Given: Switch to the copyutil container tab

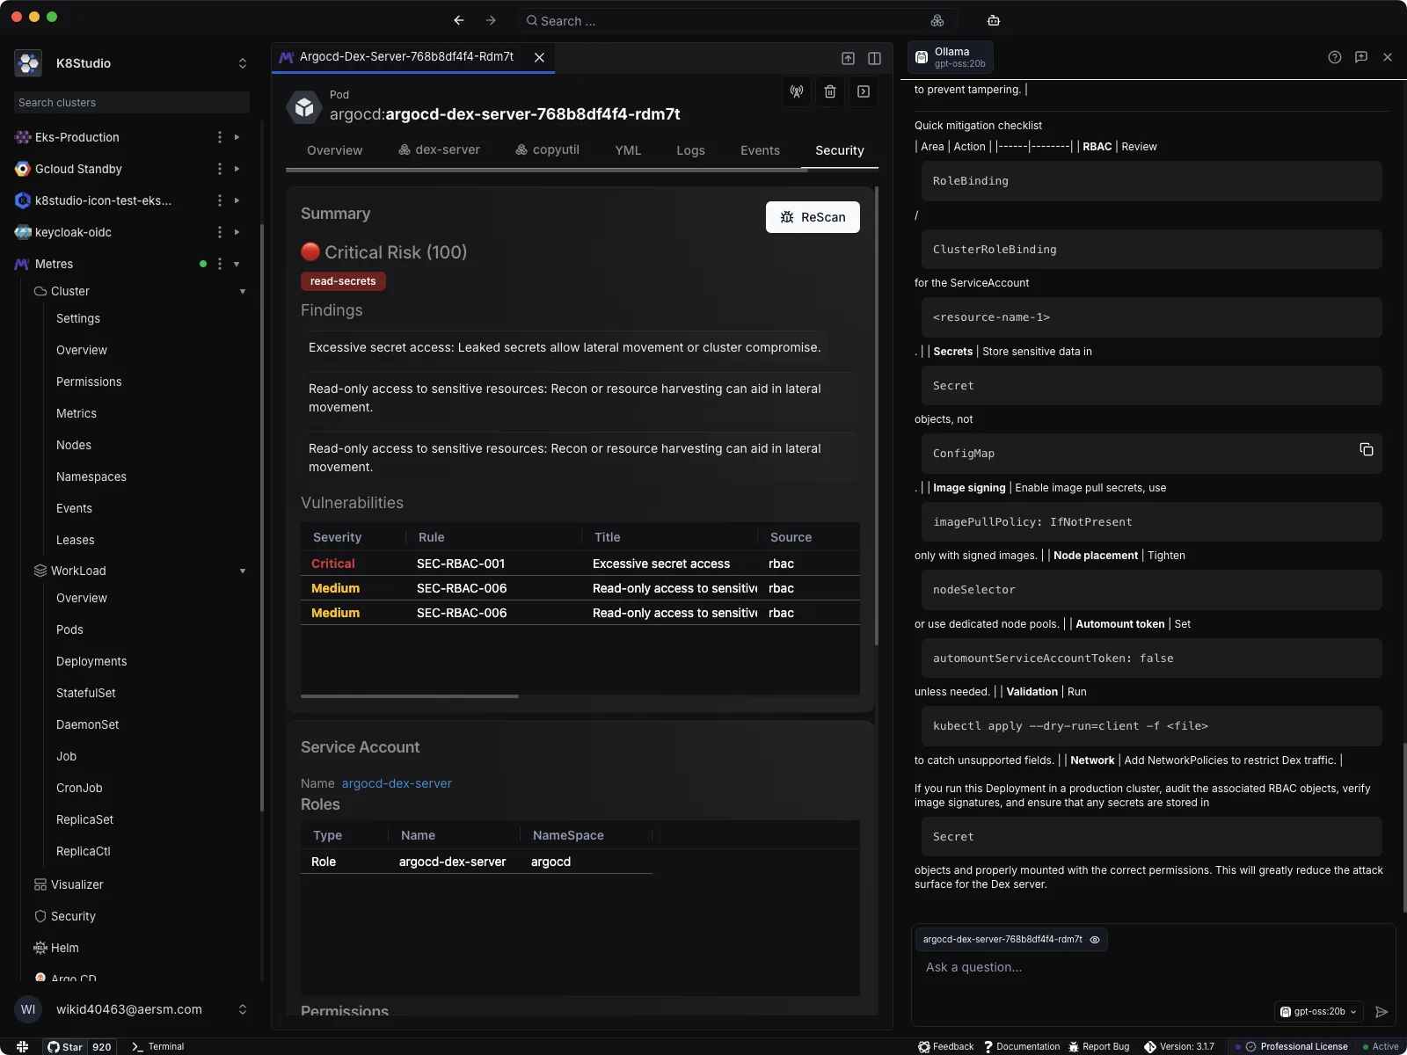Looking at the screenshot, I should [x=547, y=150].
